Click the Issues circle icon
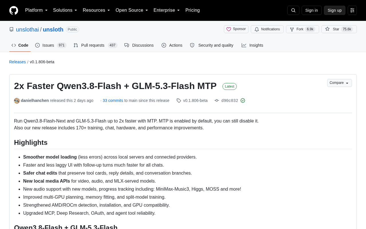This screenshot has height=229, width=366. point(37,45)
